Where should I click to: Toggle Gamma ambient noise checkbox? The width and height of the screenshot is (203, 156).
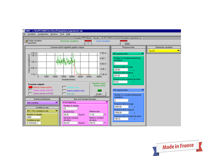click(64, 90)
